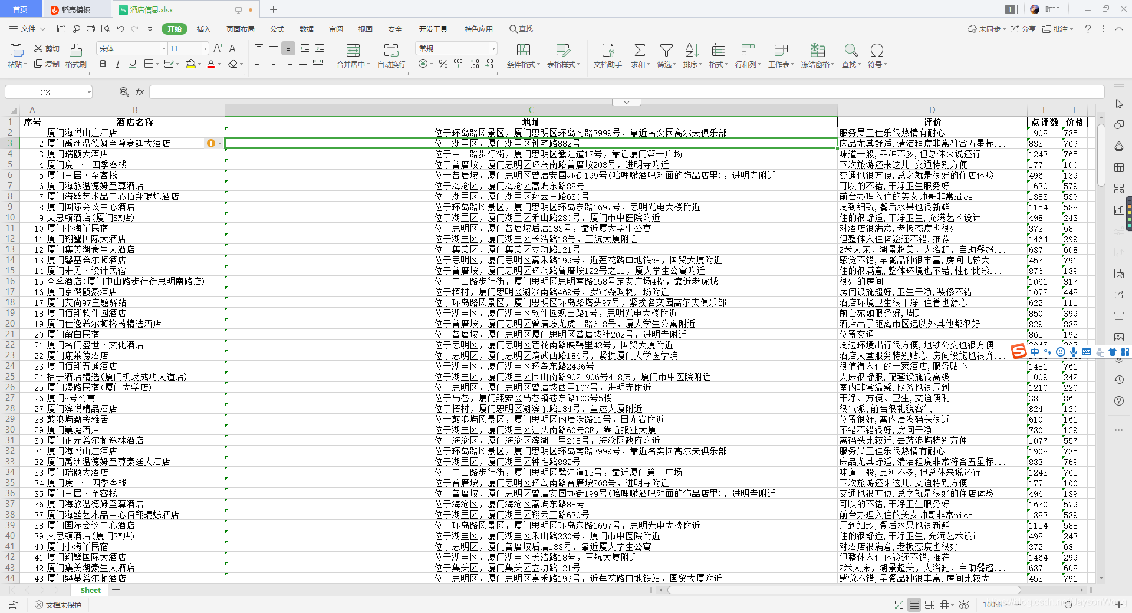
Task: Click the horizontal scrollbar at bottom
Action: pyautogui.click(x=844, y=590)
